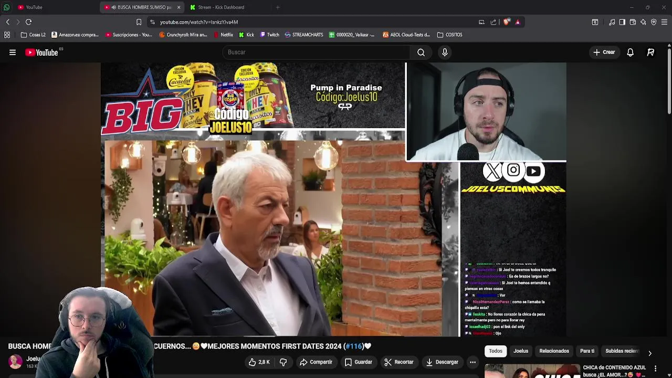Open Crunchyroll bookmark
This screenshot has width=672, height=378.
183,35
